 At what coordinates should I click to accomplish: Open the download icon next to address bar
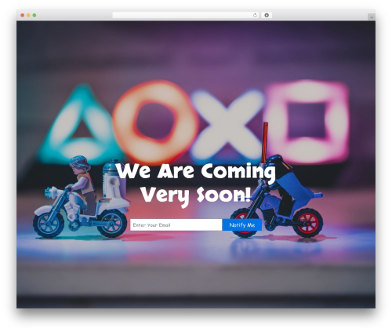pos(267,15)
